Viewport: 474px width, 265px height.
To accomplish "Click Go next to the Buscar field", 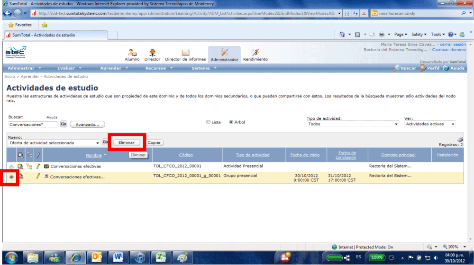I will point(64,124).
